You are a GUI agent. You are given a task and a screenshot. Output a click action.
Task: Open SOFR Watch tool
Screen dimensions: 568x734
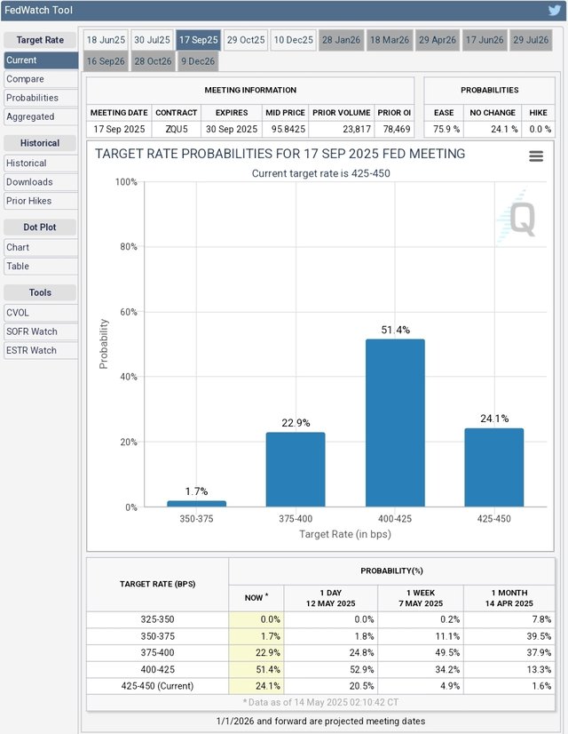point(41,331)
